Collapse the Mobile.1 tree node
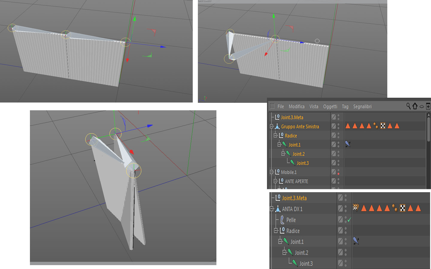This screenshot has height=269, width=431. click(x=272, y=172)
